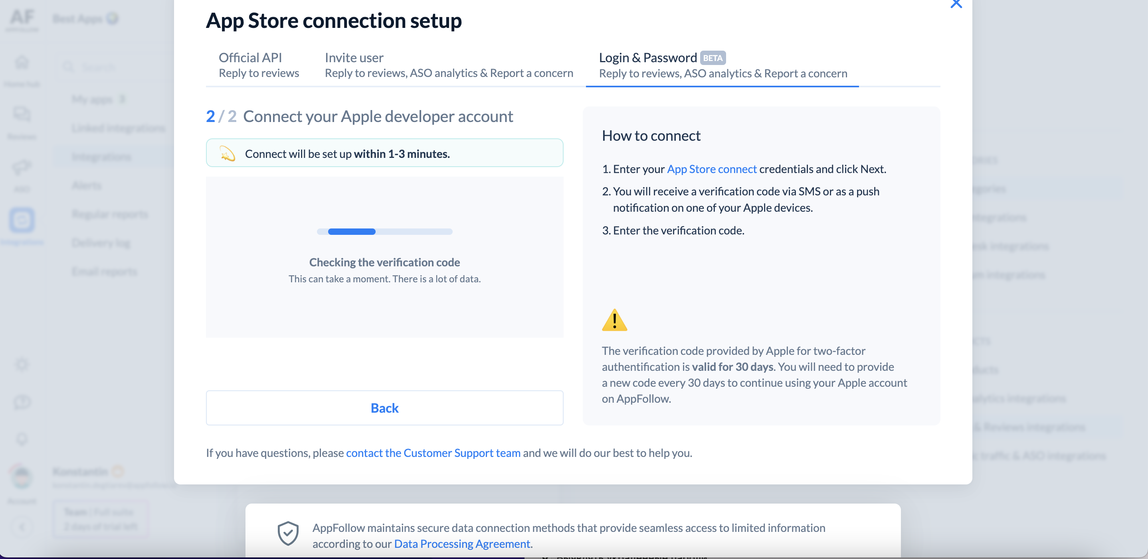Open Regular reports in background menu

pyautogui.click(x=110, y=214)
